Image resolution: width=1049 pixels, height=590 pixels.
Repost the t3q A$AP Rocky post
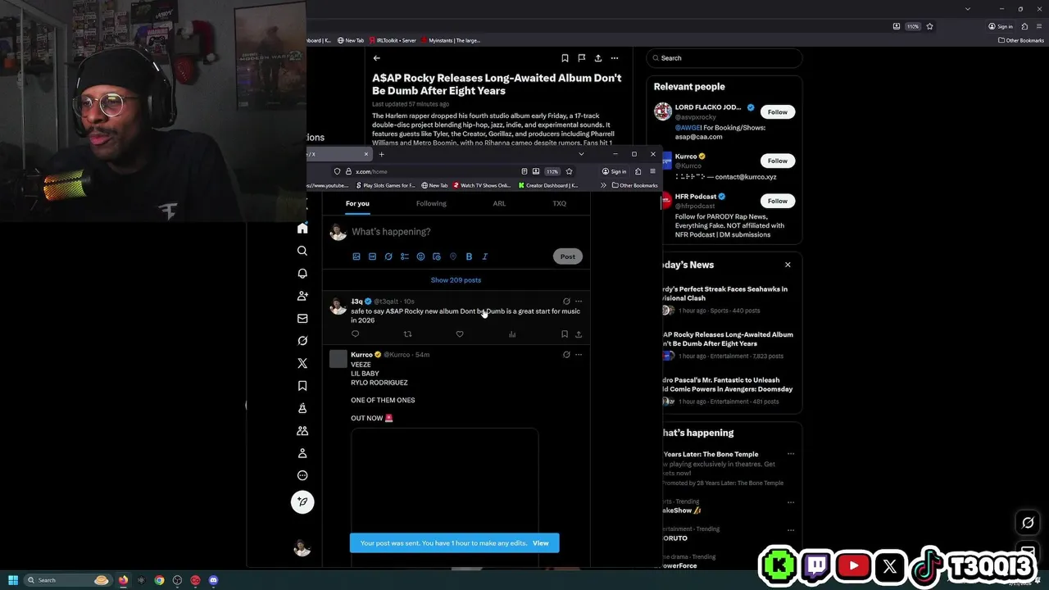(x=407, y=334)
